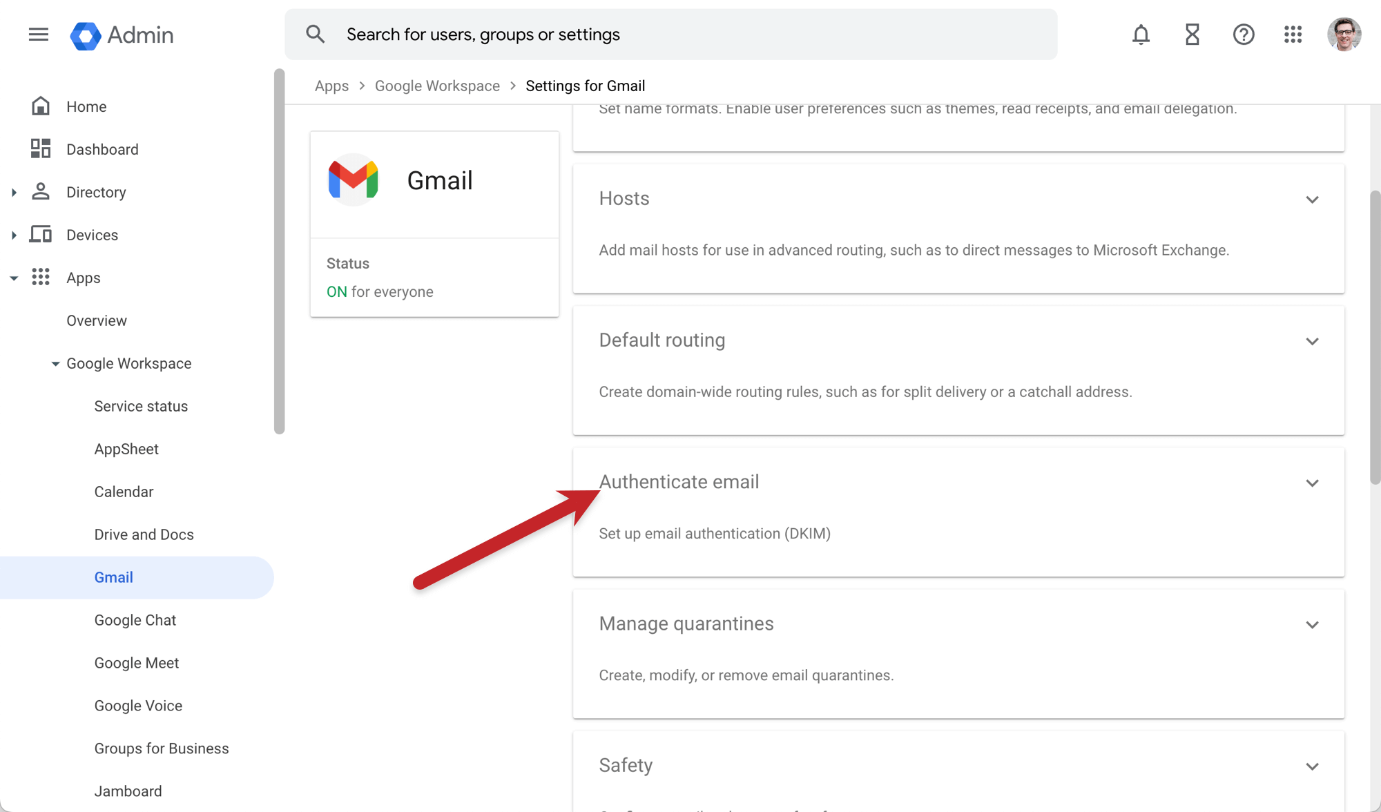Open Jamboard settings
This screenshot has width=1381, height=812.
[128, 791]
